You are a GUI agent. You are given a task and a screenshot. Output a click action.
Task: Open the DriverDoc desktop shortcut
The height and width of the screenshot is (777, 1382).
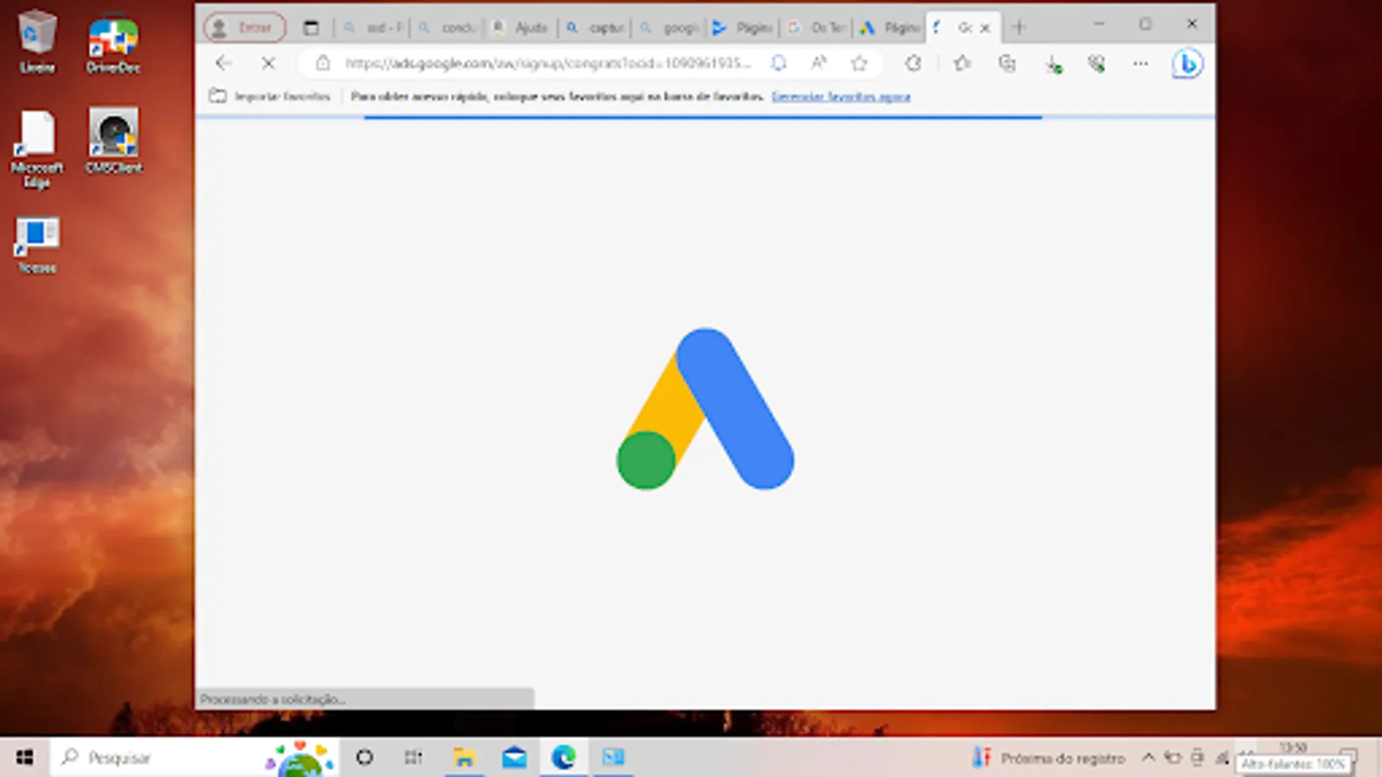click(x=113, y=43)
